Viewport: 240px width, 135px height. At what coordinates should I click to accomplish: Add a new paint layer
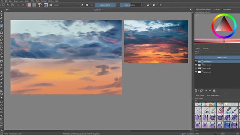(x=196, y=91)
